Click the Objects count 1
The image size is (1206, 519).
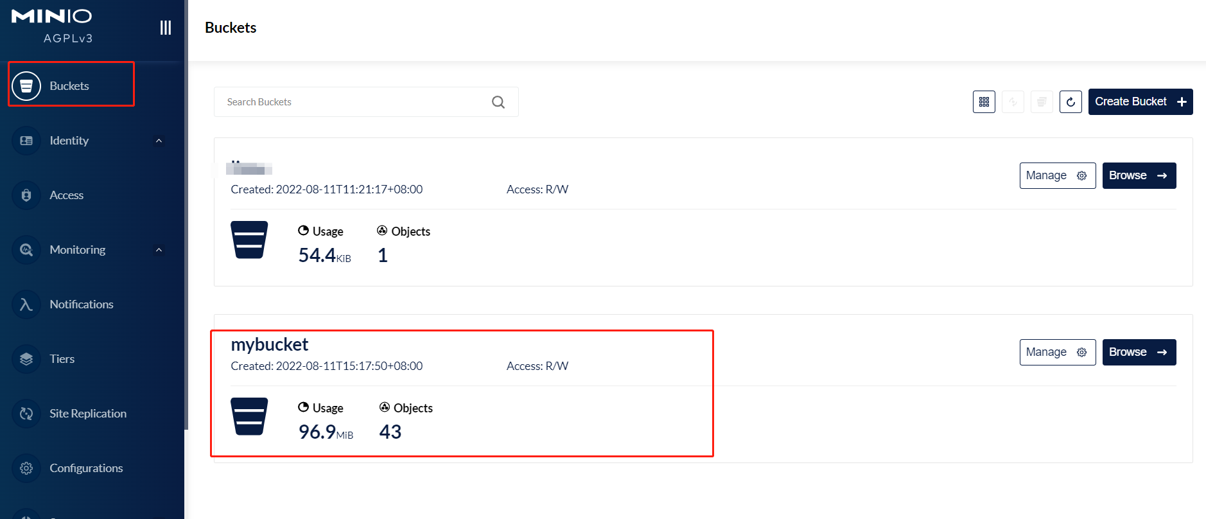tap(383, 256)
